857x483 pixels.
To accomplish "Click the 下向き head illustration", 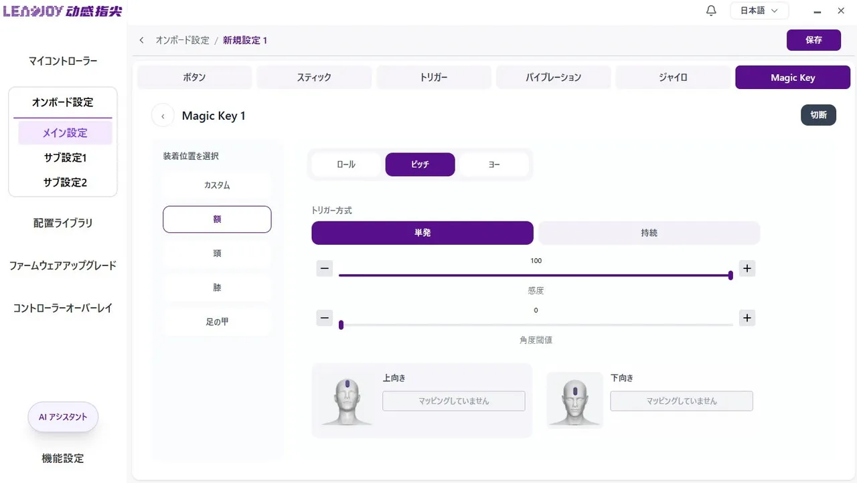I will click(575, 400).
